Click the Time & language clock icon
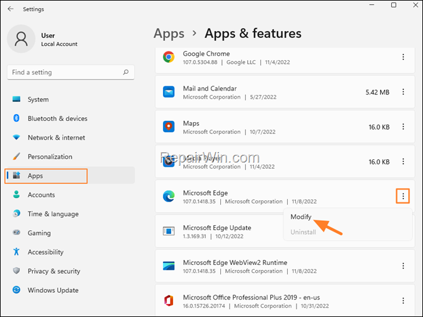Image resolution: width=423 pixels, height=317 pixels. coord(17,213)
